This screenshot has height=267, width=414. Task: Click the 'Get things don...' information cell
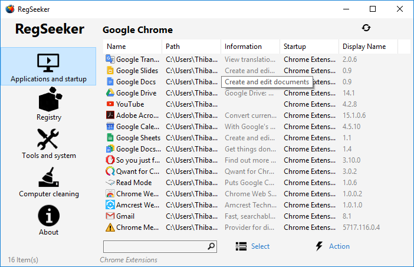(250, 149)
